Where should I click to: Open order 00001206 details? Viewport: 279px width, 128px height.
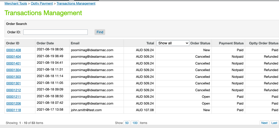tap(13, 104)
